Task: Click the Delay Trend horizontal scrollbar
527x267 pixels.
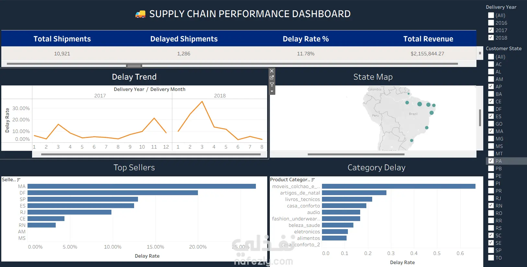Action: [151, 154]
